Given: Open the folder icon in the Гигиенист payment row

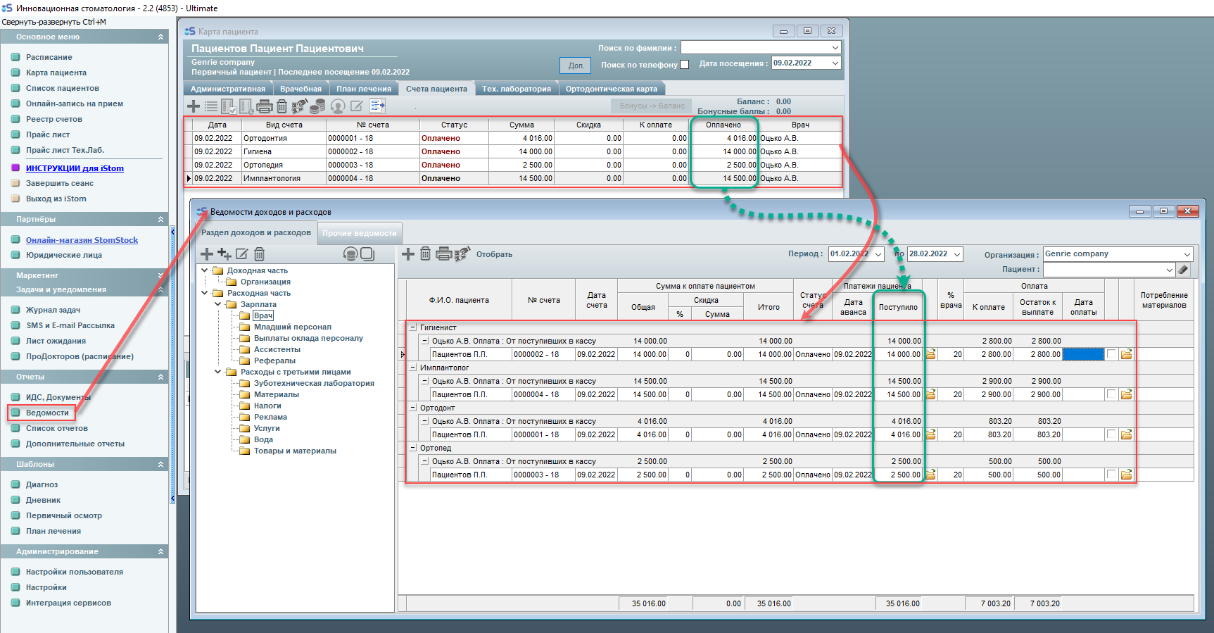Looking at the screenshot, I should pyautogui.click(x=930, y=354).
